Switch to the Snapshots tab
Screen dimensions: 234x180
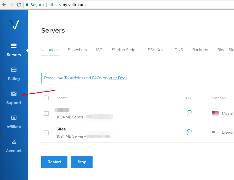(77, 50)
